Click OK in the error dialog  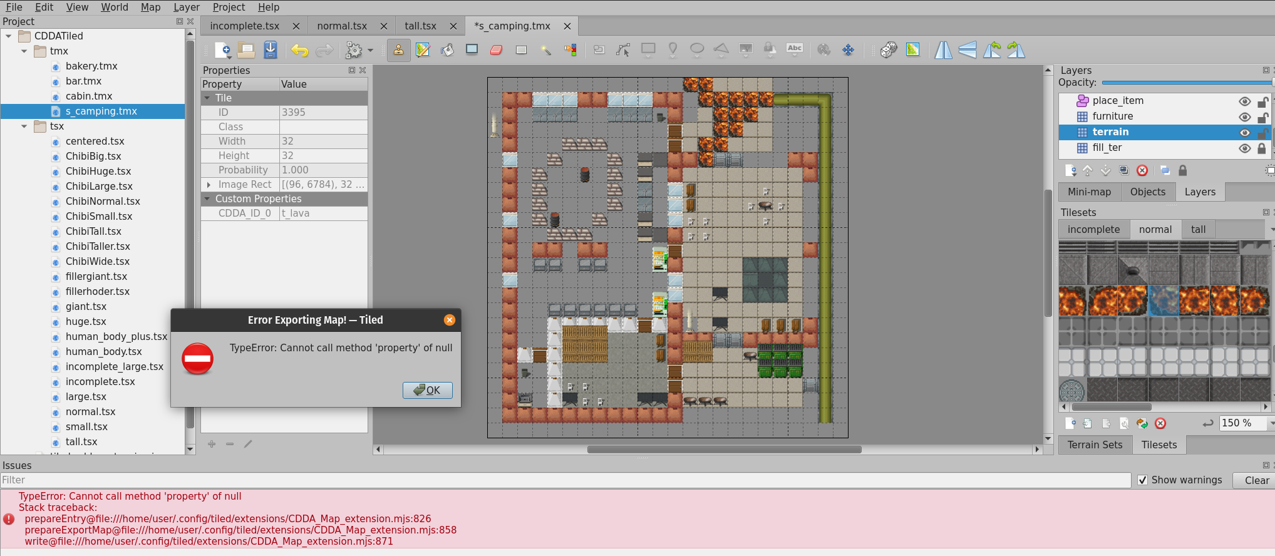427,390
